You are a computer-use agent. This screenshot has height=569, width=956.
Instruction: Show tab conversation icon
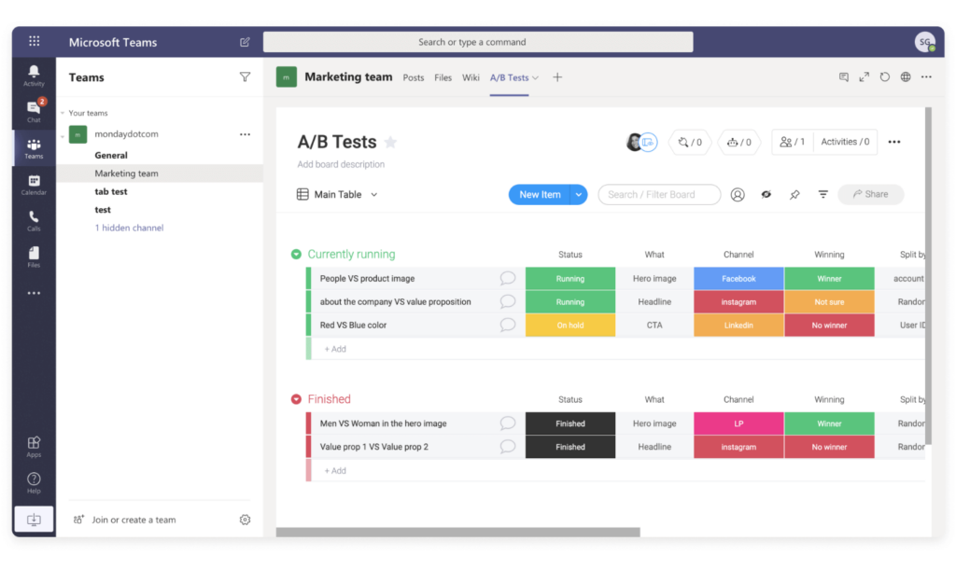844,76
